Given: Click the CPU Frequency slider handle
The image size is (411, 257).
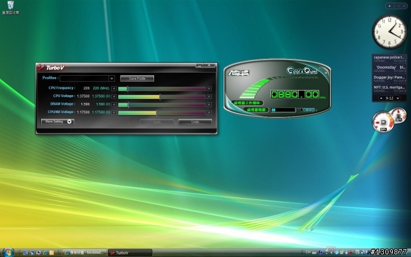Looking at the screenshot, I should pos(128,89).
